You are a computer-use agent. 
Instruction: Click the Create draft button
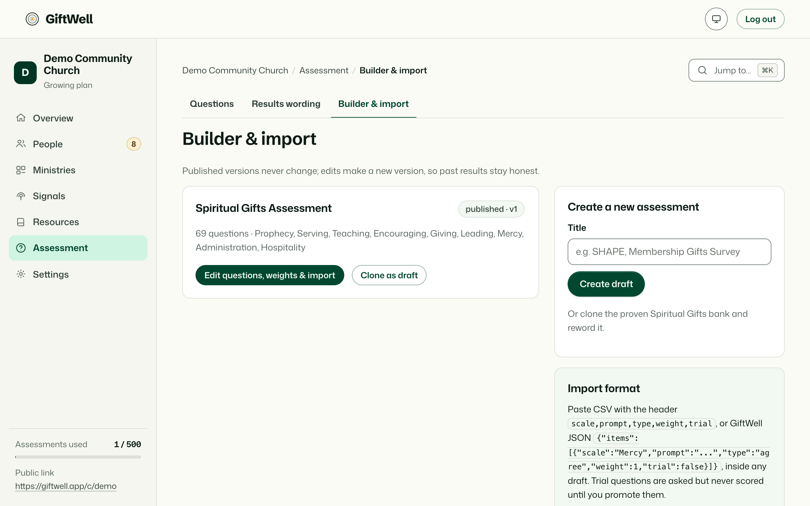coord(606,284)
